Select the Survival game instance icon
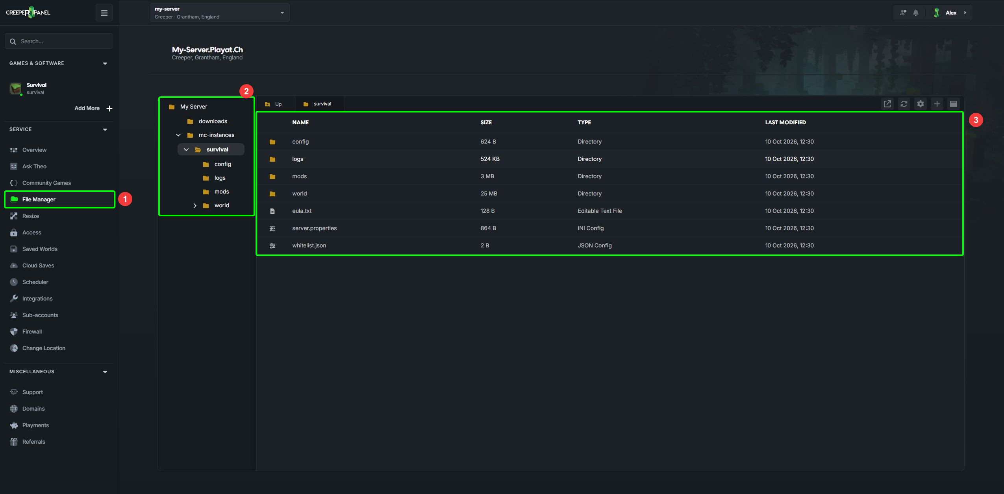The width and height of the screenshot is (1004, 494). pyautogui.click(x=16, y=88)
